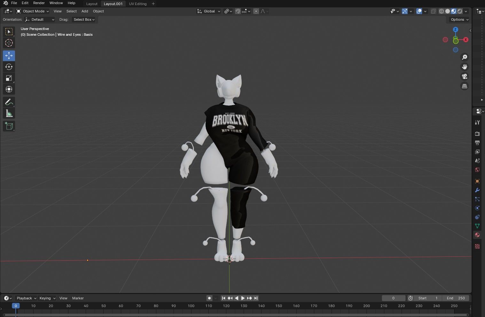Open the Render properties tab
Screen dimensions: 485x317
click(477, 134)
